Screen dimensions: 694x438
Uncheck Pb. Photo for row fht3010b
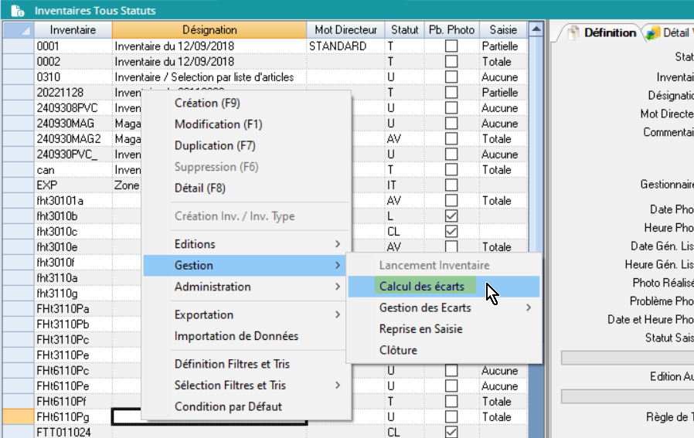pos(451,216)
